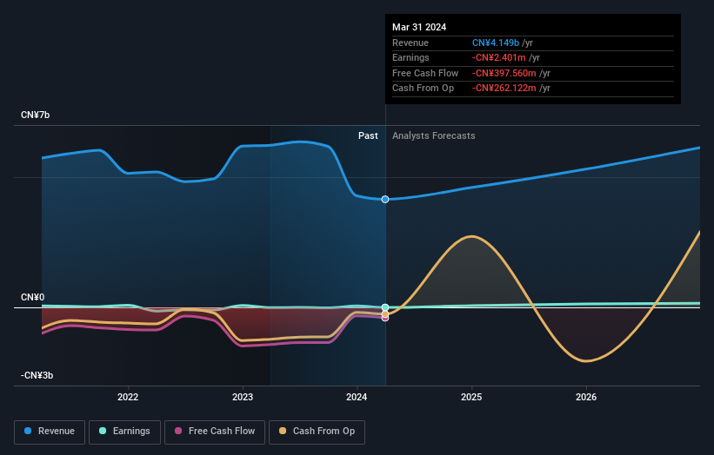Click the -CN¥262.122m cash from op value
This screenshot has height=455, width=714.
(x=504, y=89)
